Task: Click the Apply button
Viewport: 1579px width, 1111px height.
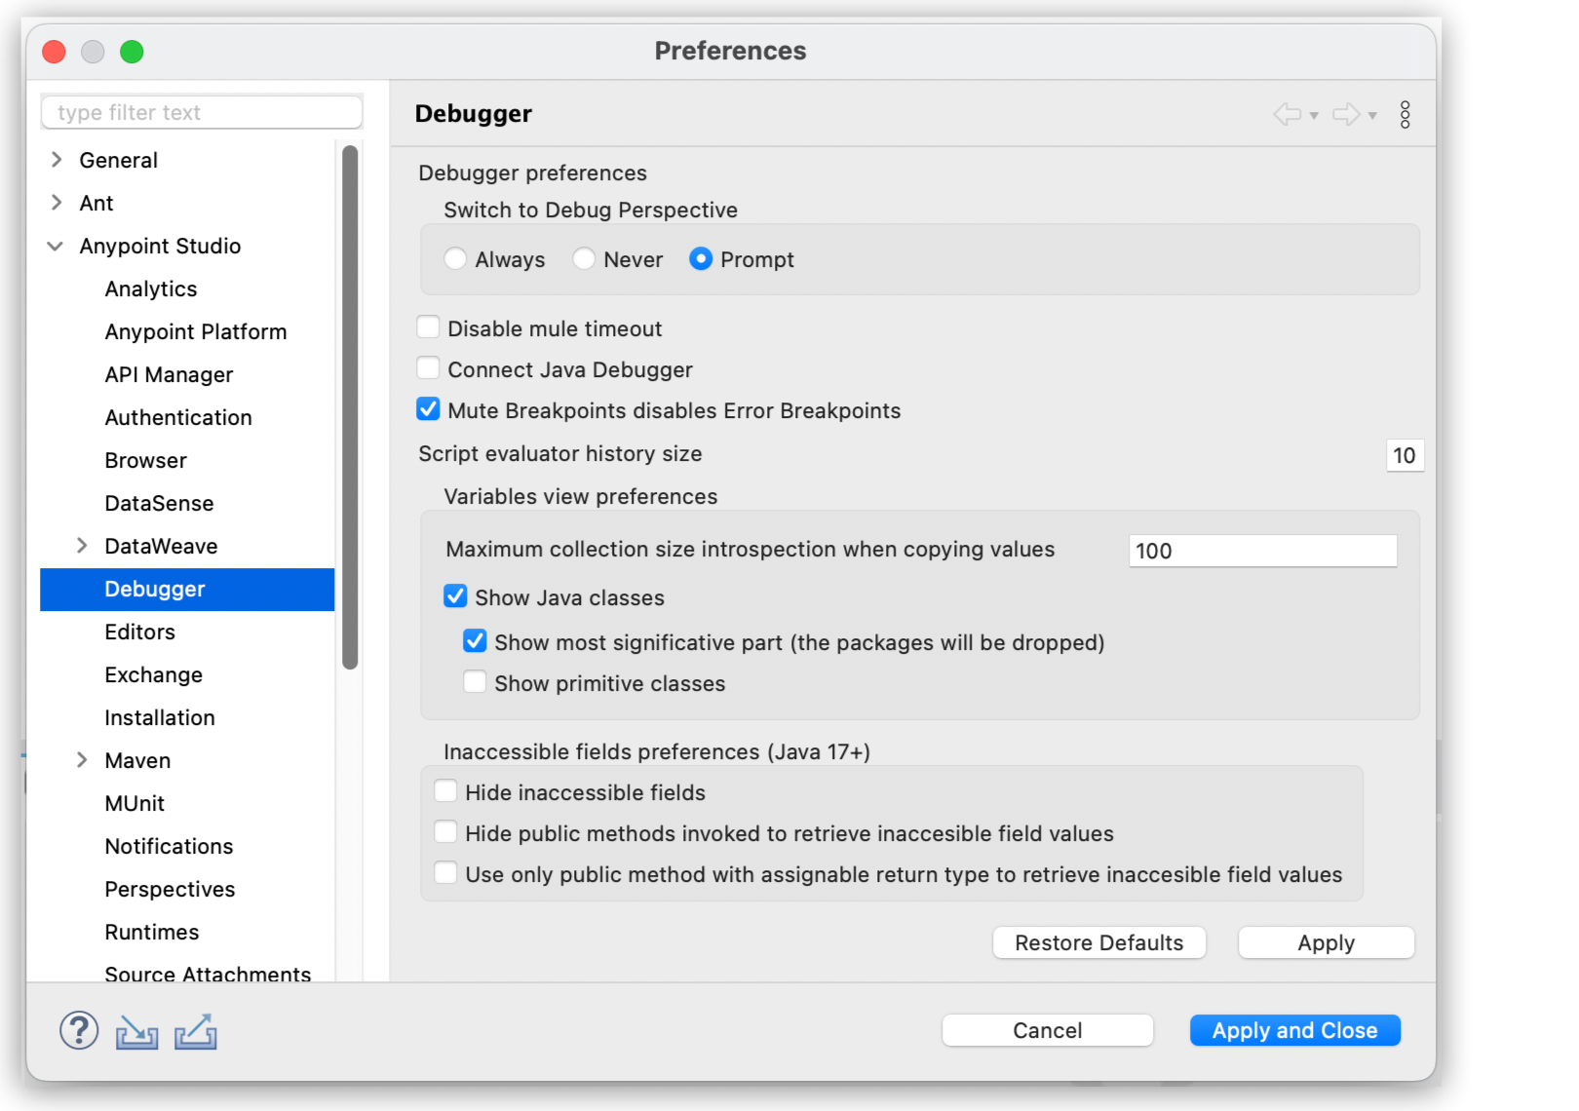Action: click(x=1327, y=942)
